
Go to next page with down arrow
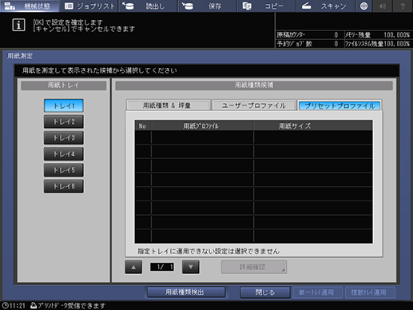pos(191,267)
